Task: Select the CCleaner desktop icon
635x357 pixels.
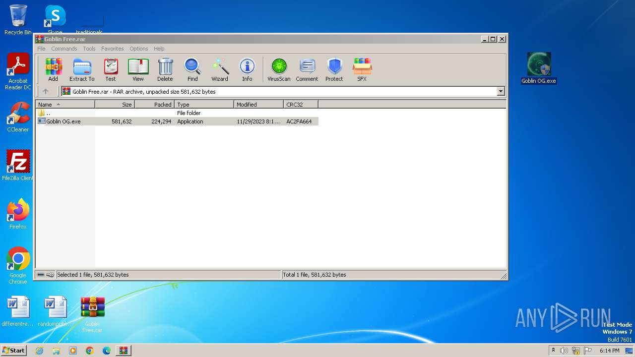Action: (18, 118)
